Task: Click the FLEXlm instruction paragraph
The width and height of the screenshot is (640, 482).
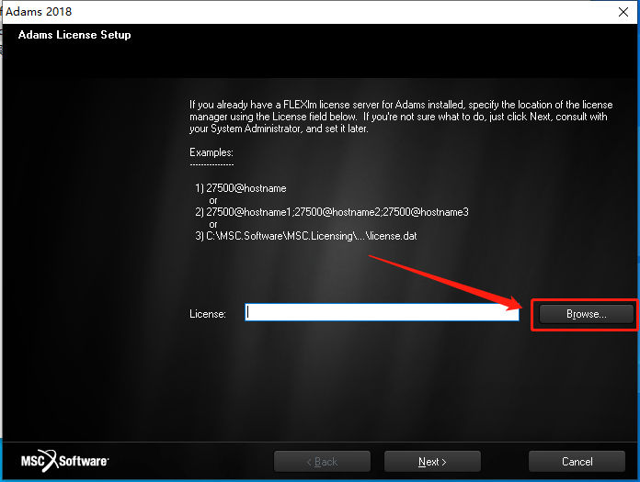Action: (401, 117)
